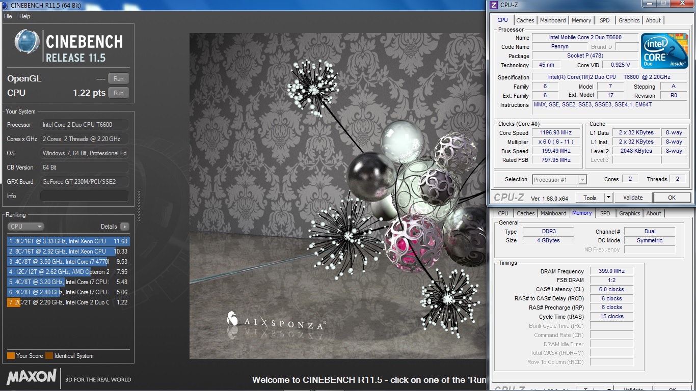The width and height of the screenshot is (696, 391).
Task: Switch to Graphics tab in top CPU-Z
Action: (x=629, y=20)
